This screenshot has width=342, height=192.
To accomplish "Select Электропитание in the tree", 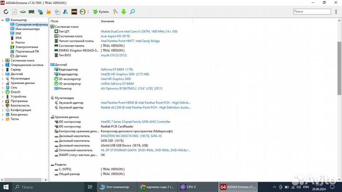I will point(27,47).
